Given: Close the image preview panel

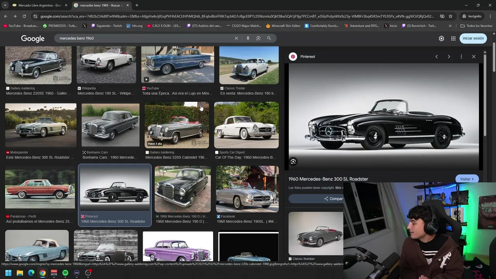Looking at the screenshot, I should (x=474, y=57).
